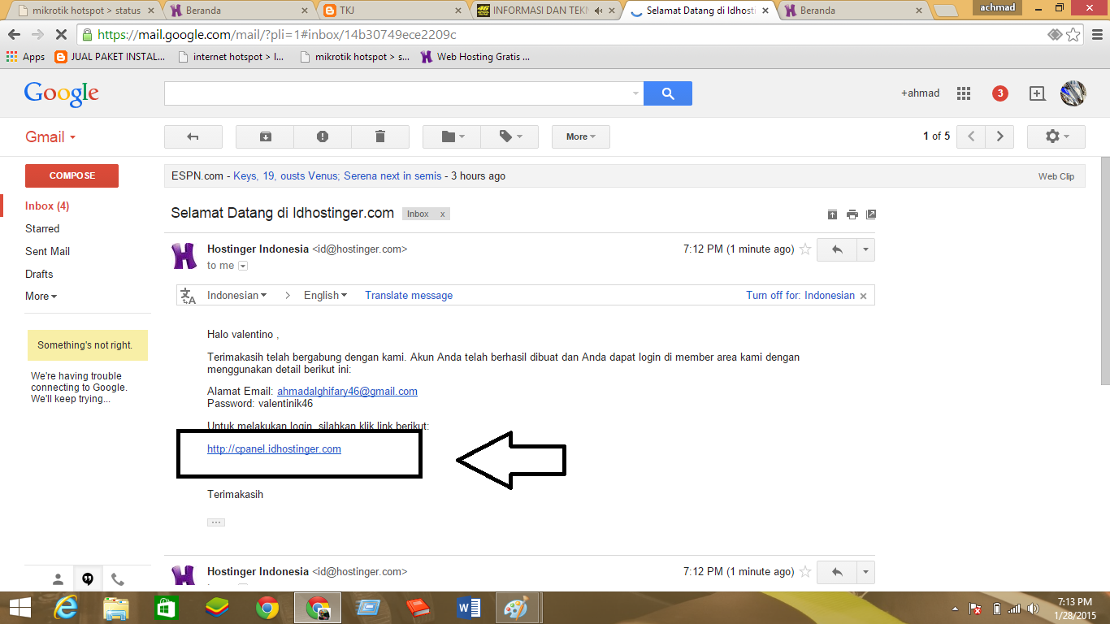1110x624 pixels.
Task: Open the account profile avatar
Action: click(1073, 93)
